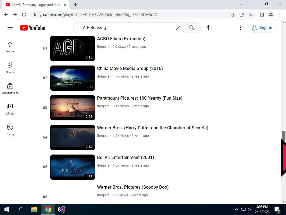Open YouTube settings three-dot menu
286x215 pixels.
tap(240, 28)
